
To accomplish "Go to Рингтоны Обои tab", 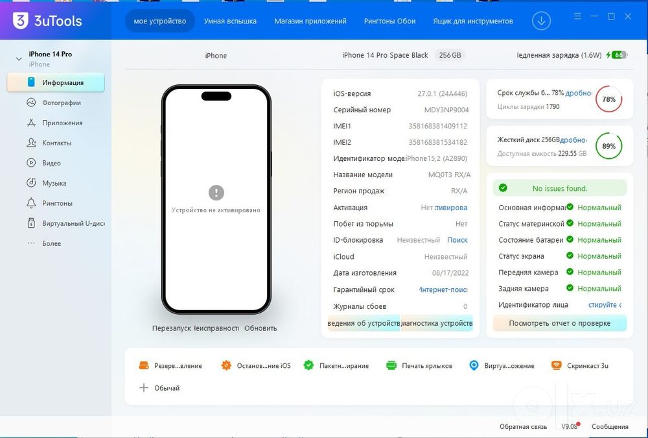I will 389,21.
